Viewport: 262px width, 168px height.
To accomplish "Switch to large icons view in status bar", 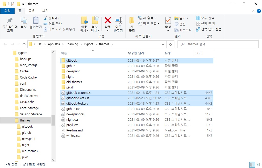I will click(x=258, y=165).
